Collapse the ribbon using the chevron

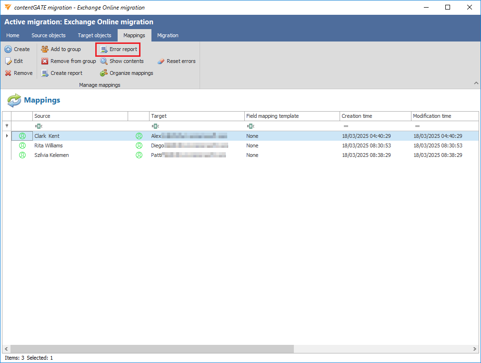pyautogui.click(x=476, y=83)
